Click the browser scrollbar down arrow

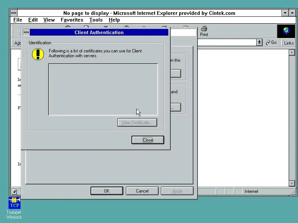[292, 183]
